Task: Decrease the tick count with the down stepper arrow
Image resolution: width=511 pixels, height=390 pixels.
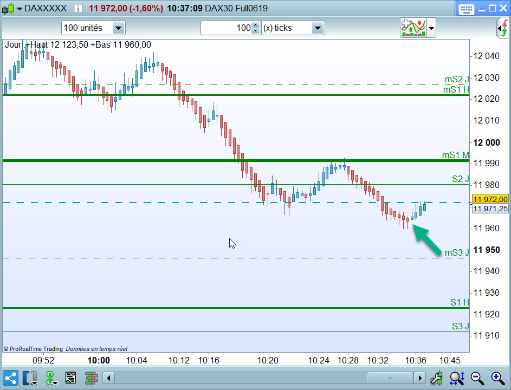Action: 256,31
